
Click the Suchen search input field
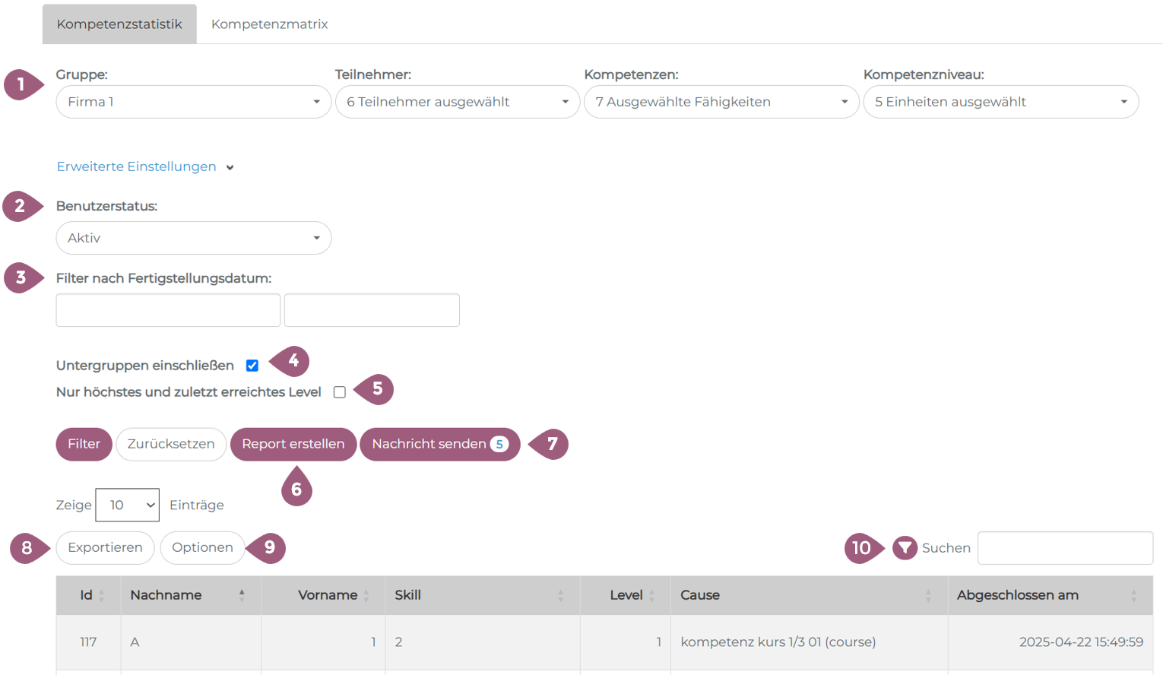coord(1064,548)
